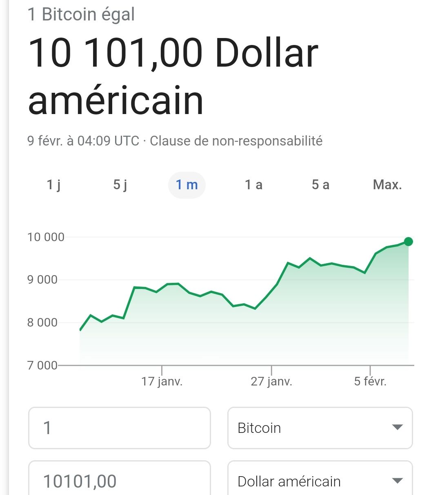Open the Clause de non-responsabilité link
The height and width of the screenshot is (495, 431).
[236, 141]
